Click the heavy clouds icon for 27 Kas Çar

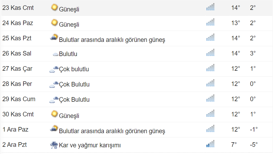pyautogui.click(x=54, y=69)
